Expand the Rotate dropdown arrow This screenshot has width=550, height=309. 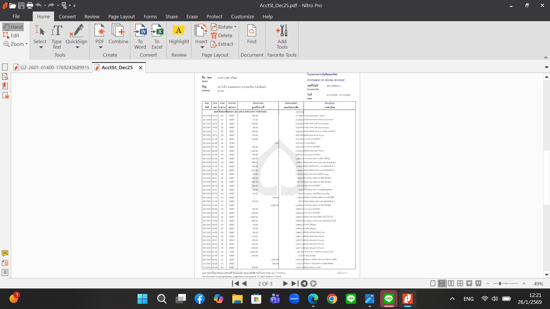(x=235, y=27)
